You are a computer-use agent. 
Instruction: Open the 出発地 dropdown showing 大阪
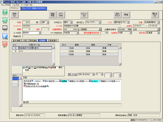[130, 33]
